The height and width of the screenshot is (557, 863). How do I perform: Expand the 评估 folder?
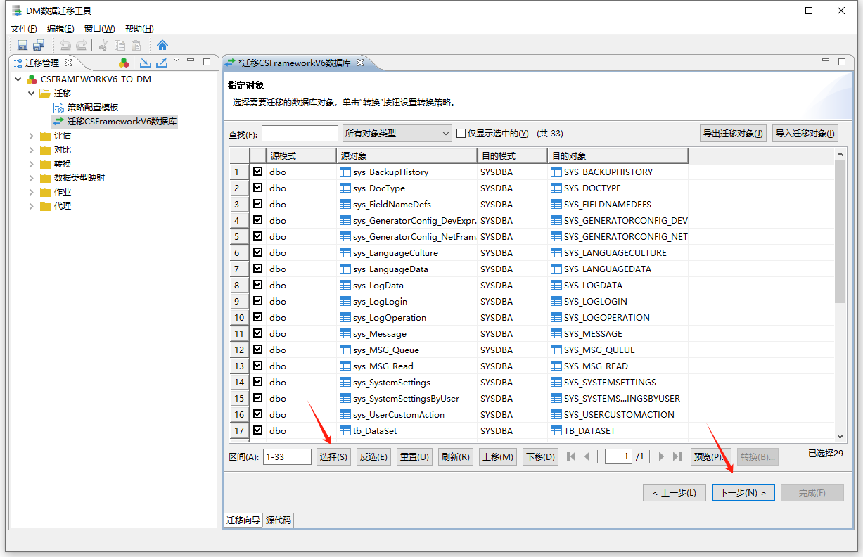coord(32,135)
